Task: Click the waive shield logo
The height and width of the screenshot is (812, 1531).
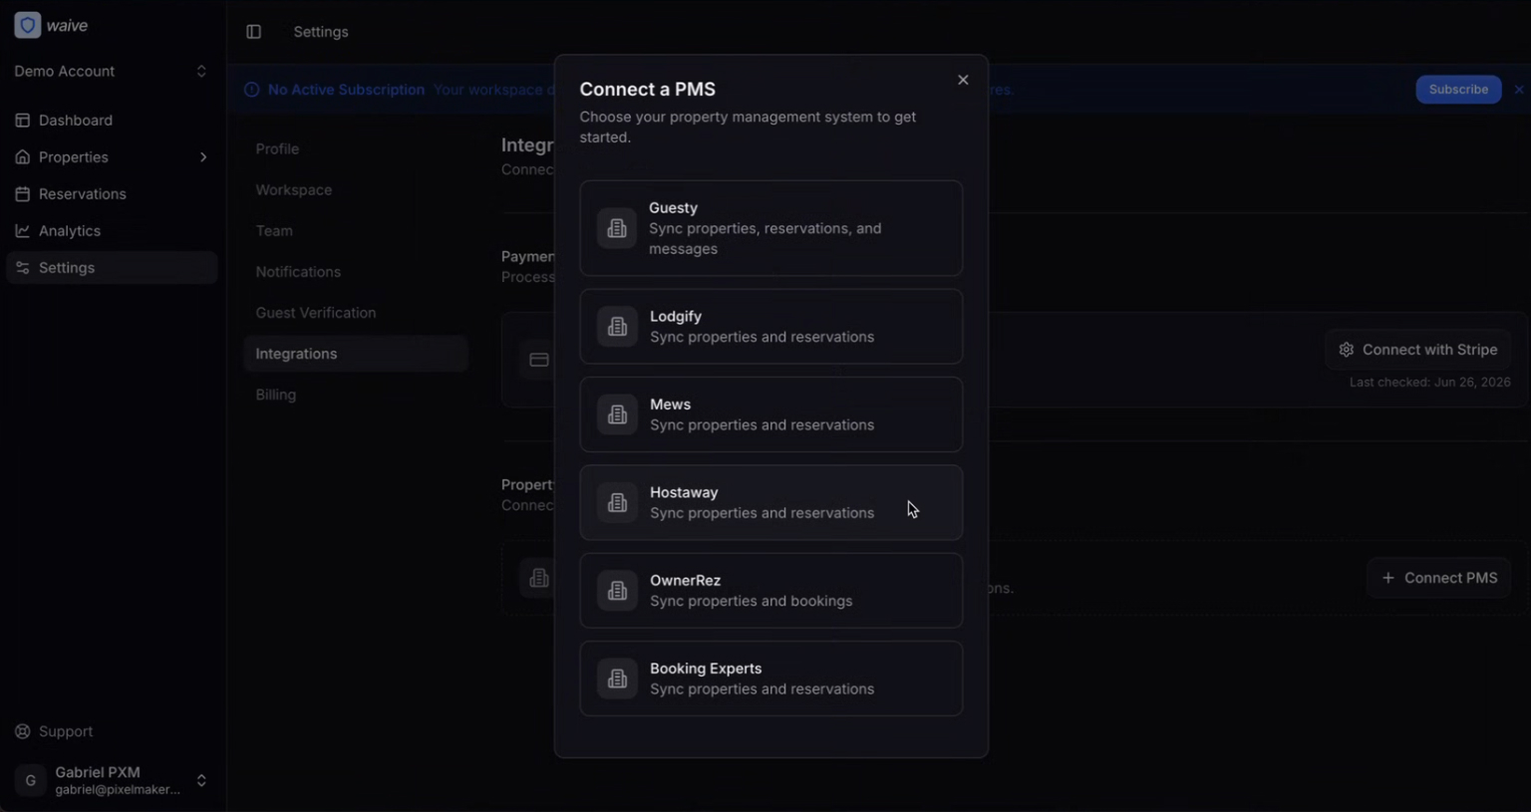Action: click(x=28, y=25)
